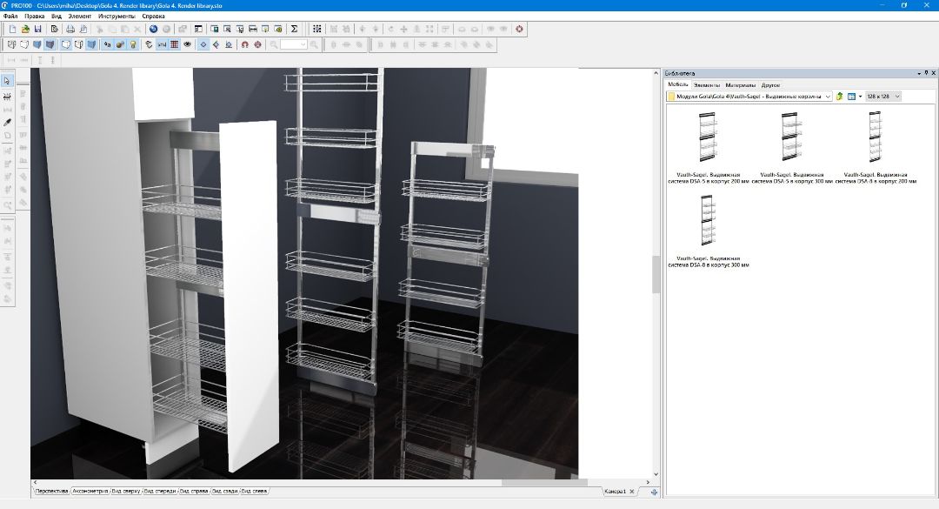Screen dimensions: 939x509
Task: Click the viewport vertical scrollbar thumb
Action: pyautogui.click(x=656, y=274)
